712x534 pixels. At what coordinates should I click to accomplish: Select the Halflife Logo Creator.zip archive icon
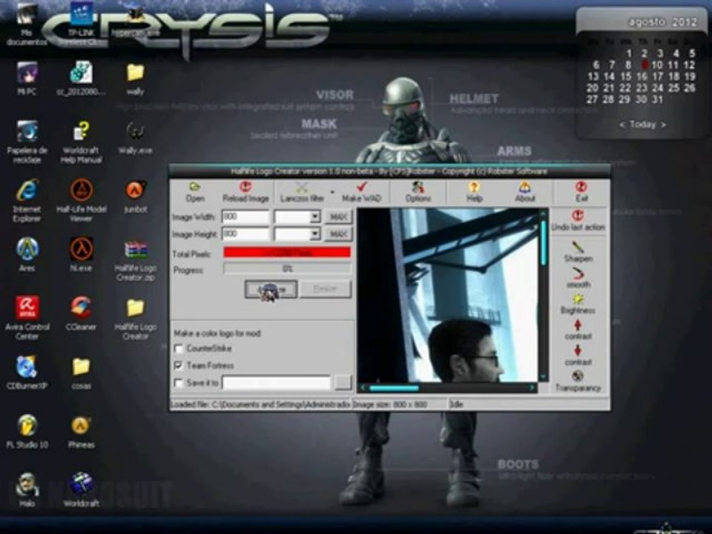click(x=135, y=250)
